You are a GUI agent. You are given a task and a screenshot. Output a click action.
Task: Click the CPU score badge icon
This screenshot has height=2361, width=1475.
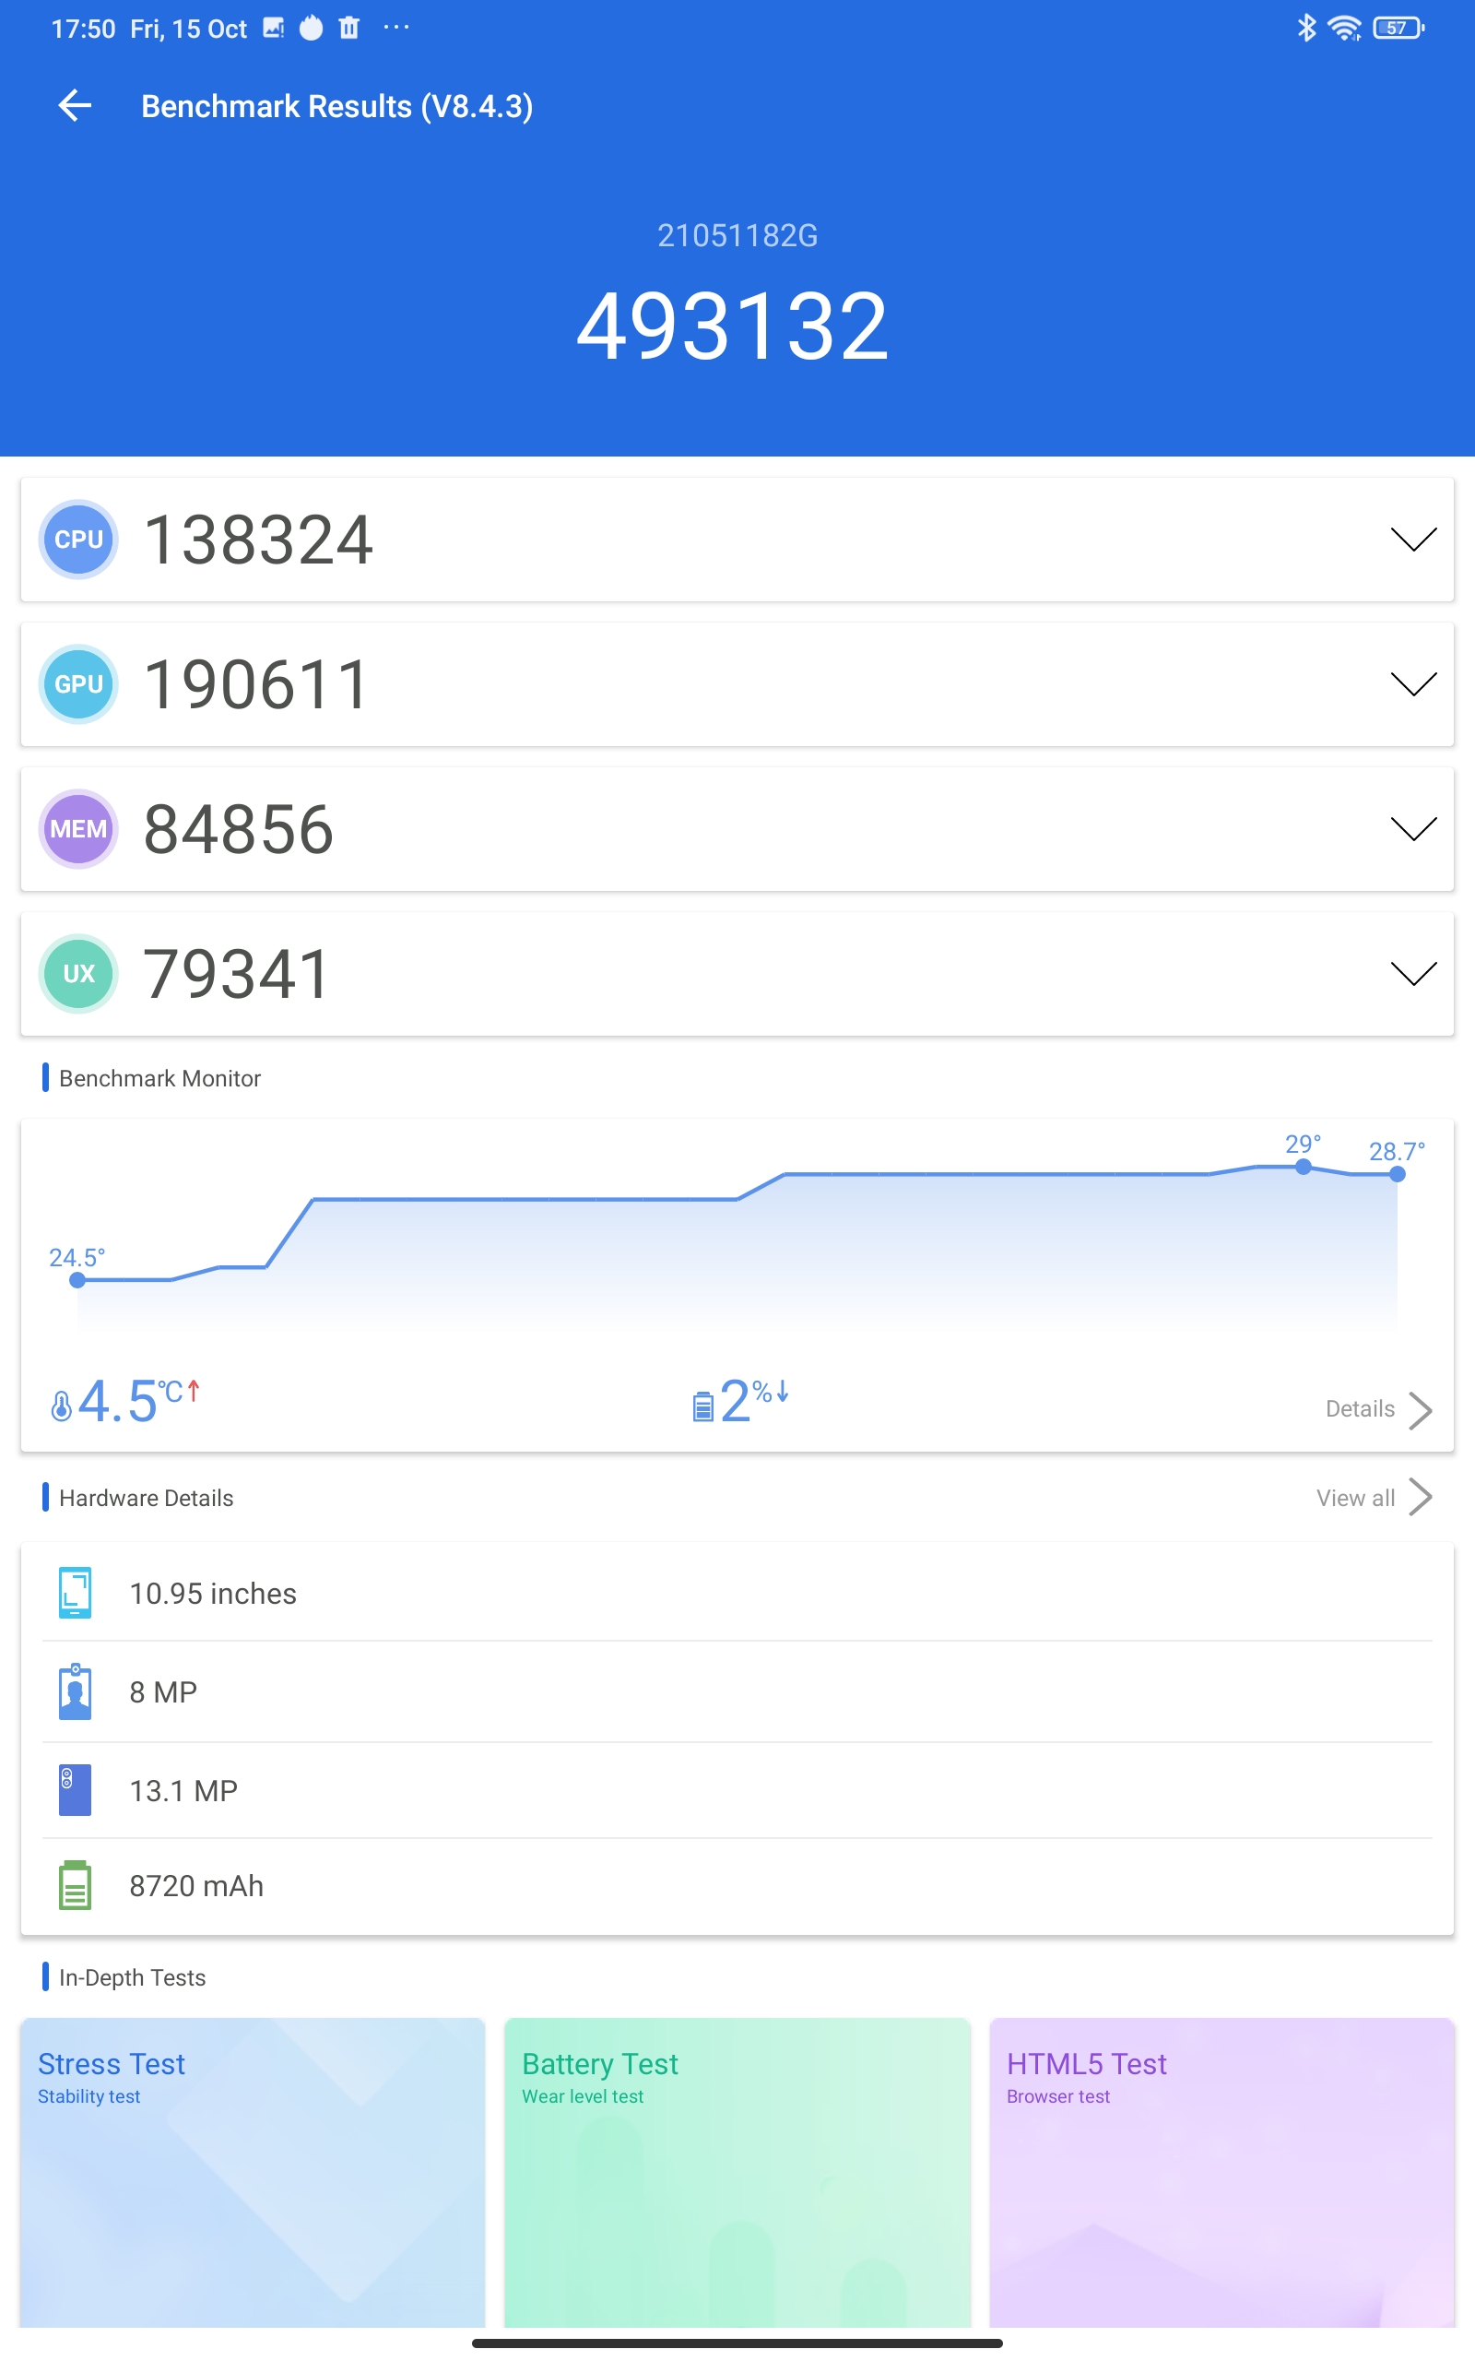point(78,540)
